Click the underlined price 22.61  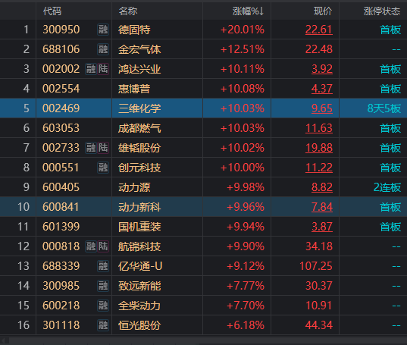click(x=319, y=30)
